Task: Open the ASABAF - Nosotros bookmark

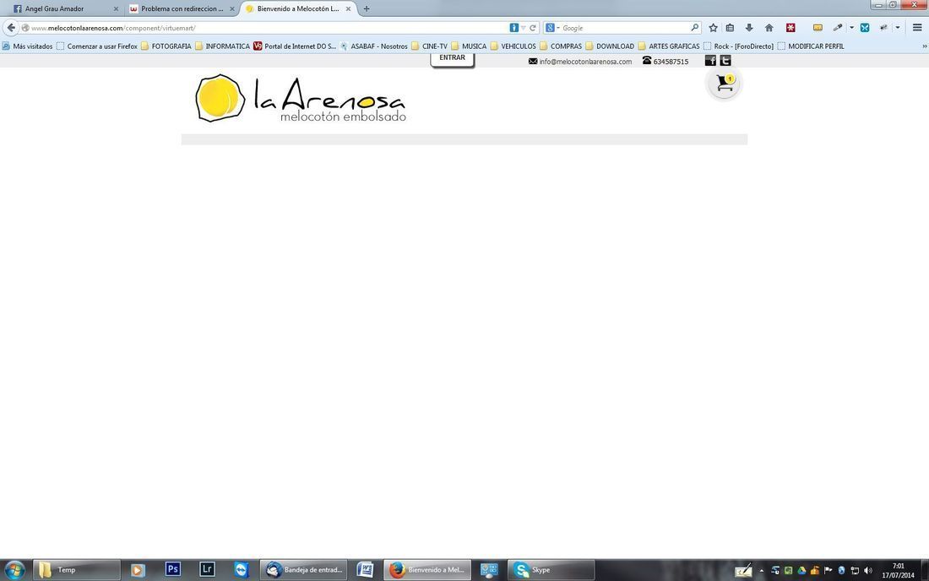Action: point(374,46)
